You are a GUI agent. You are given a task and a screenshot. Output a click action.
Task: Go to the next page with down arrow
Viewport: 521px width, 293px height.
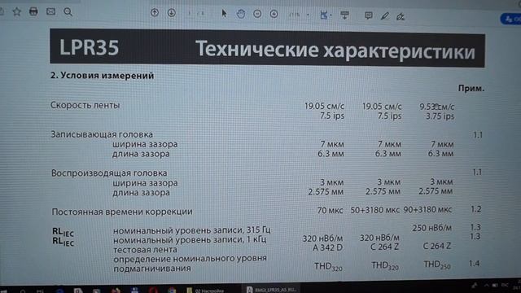point(172,13)
